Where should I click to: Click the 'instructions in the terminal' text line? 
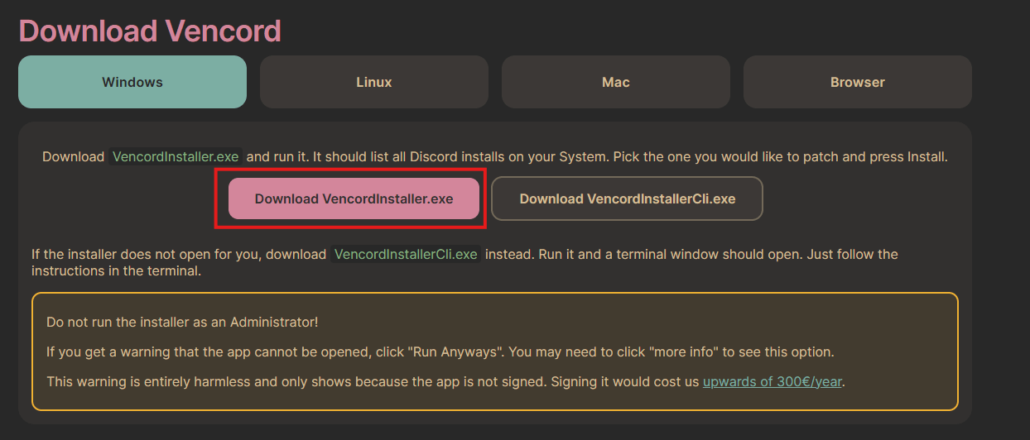[x=116, y=270]
